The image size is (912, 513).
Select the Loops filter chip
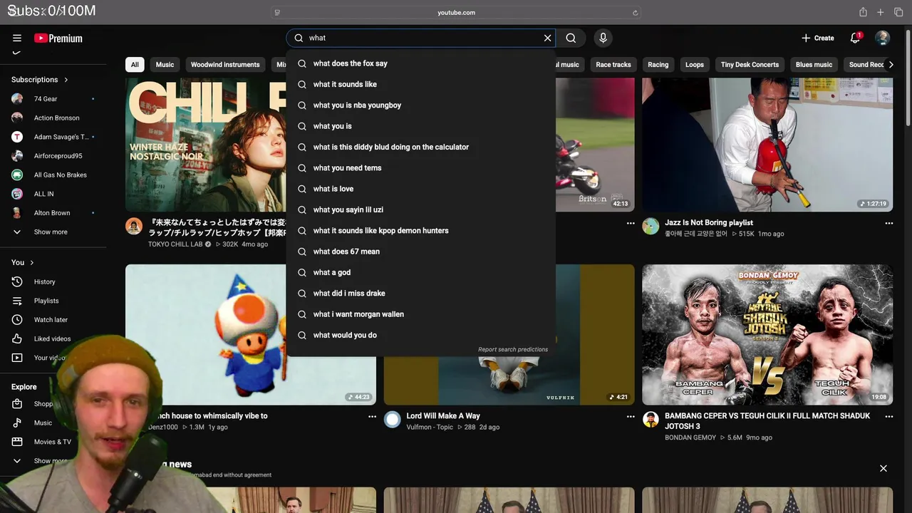click(695, 65)
